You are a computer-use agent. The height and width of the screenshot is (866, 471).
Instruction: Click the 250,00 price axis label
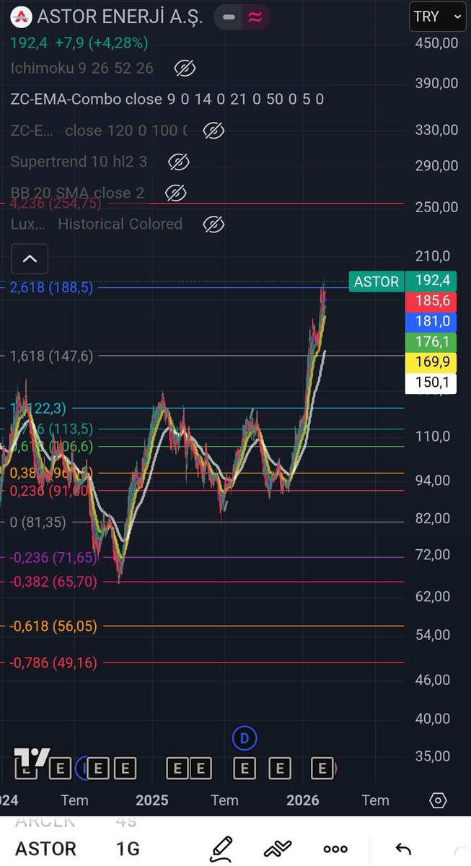437,207
